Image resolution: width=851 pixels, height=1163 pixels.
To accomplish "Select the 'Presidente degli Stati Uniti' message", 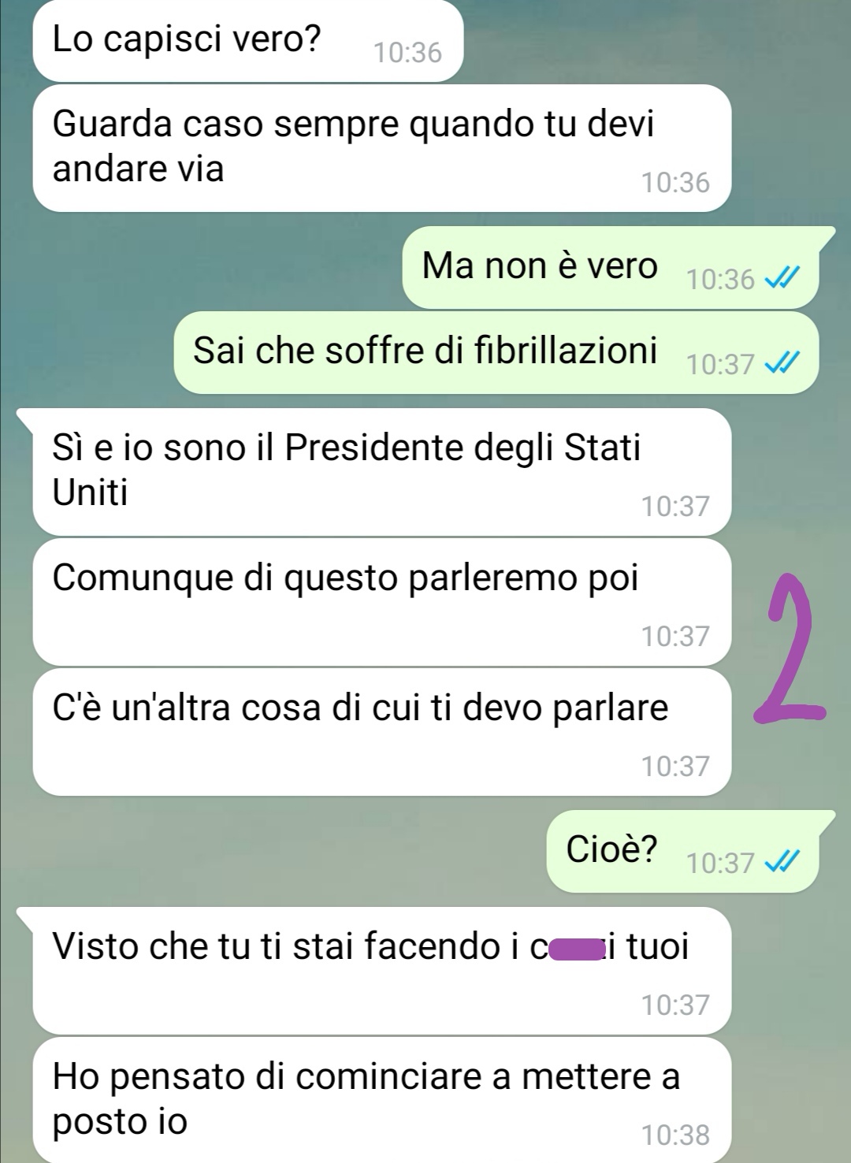I will (x=382, y=472).
